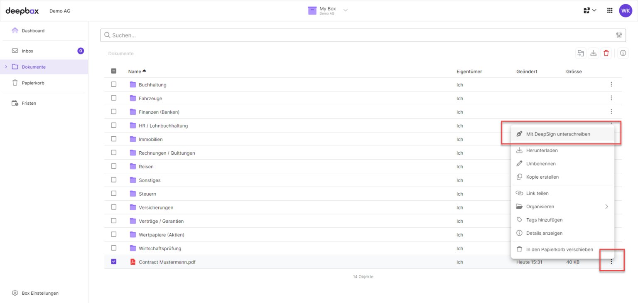Viewport: 638px width, 303px height.
Task: Select Mit DeepSign unterschreiben menu entry
Action: point(558,134)
